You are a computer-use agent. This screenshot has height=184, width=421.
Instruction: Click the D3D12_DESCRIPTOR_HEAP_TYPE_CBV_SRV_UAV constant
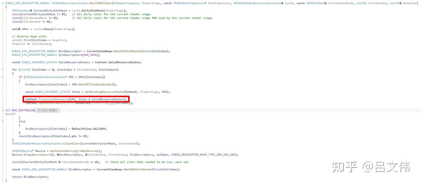coord(204,155)
